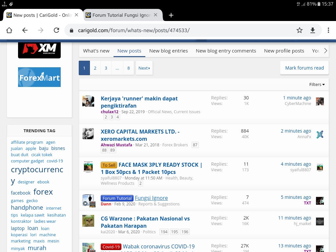Tap the browser home icon

click(x=9, y=30)
